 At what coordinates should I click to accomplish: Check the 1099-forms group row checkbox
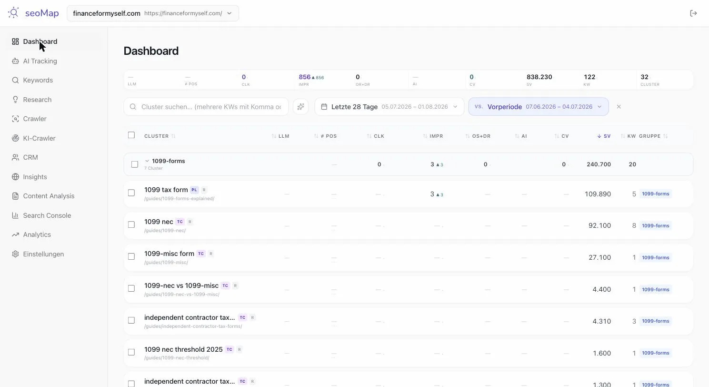(135, 164)
